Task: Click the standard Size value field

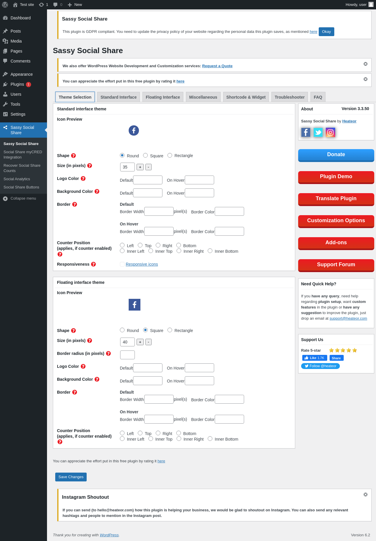Action: (x=127, y=167)
